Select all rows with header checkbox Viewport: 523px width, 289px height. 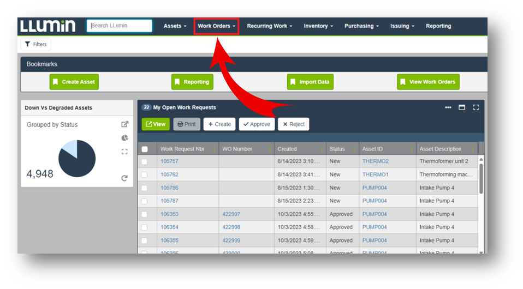point(145,149)
